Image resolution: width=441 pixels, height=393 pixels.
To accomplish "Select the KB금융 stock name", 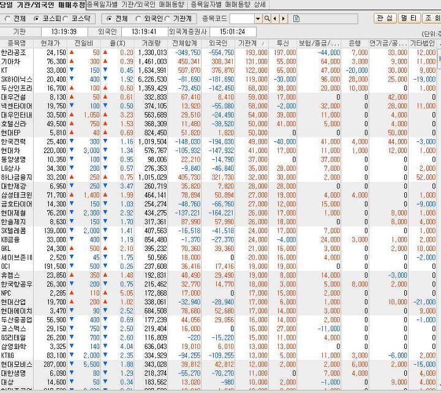I will (10, 239).
